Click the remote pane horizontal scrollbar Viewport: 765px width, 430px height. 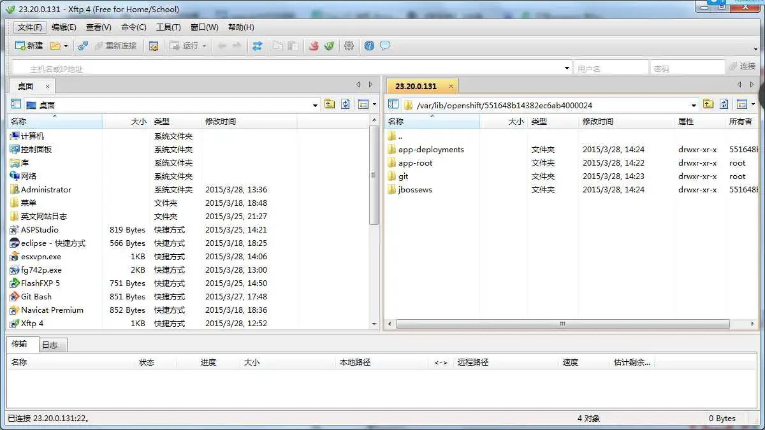pos(563,324)
